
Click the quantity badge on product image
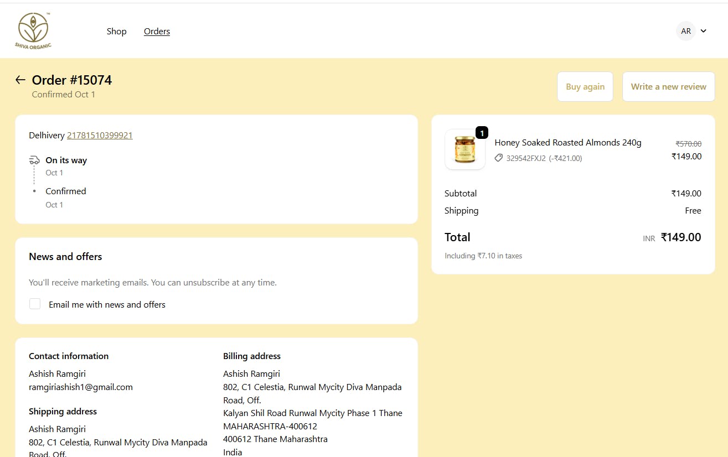click(482, 133)
